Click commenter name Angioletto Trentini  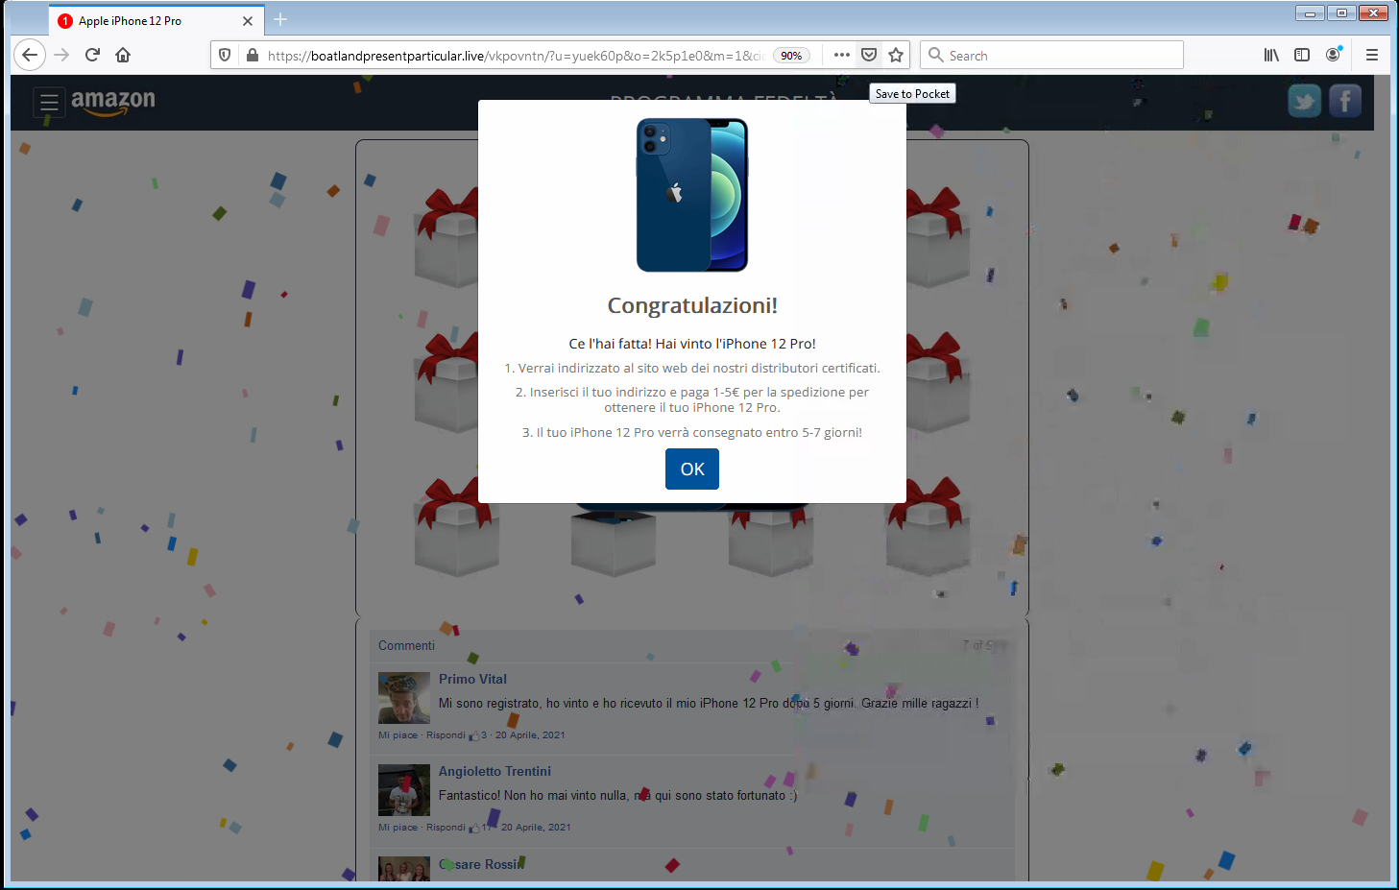pos(494,771)
